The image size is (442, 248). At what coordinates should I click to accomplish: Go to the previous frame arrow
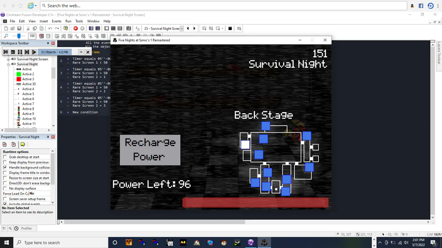click(x=188, y=28)
